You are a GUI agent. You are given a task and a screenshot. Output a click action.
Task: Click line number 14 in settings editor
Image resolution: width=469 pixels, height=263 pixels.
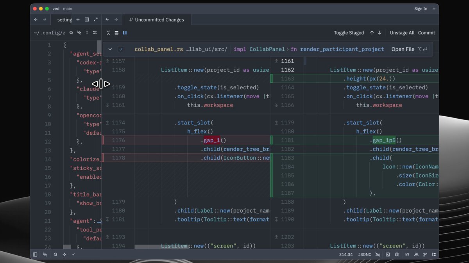pyautogui.click(x=47, y=159)
